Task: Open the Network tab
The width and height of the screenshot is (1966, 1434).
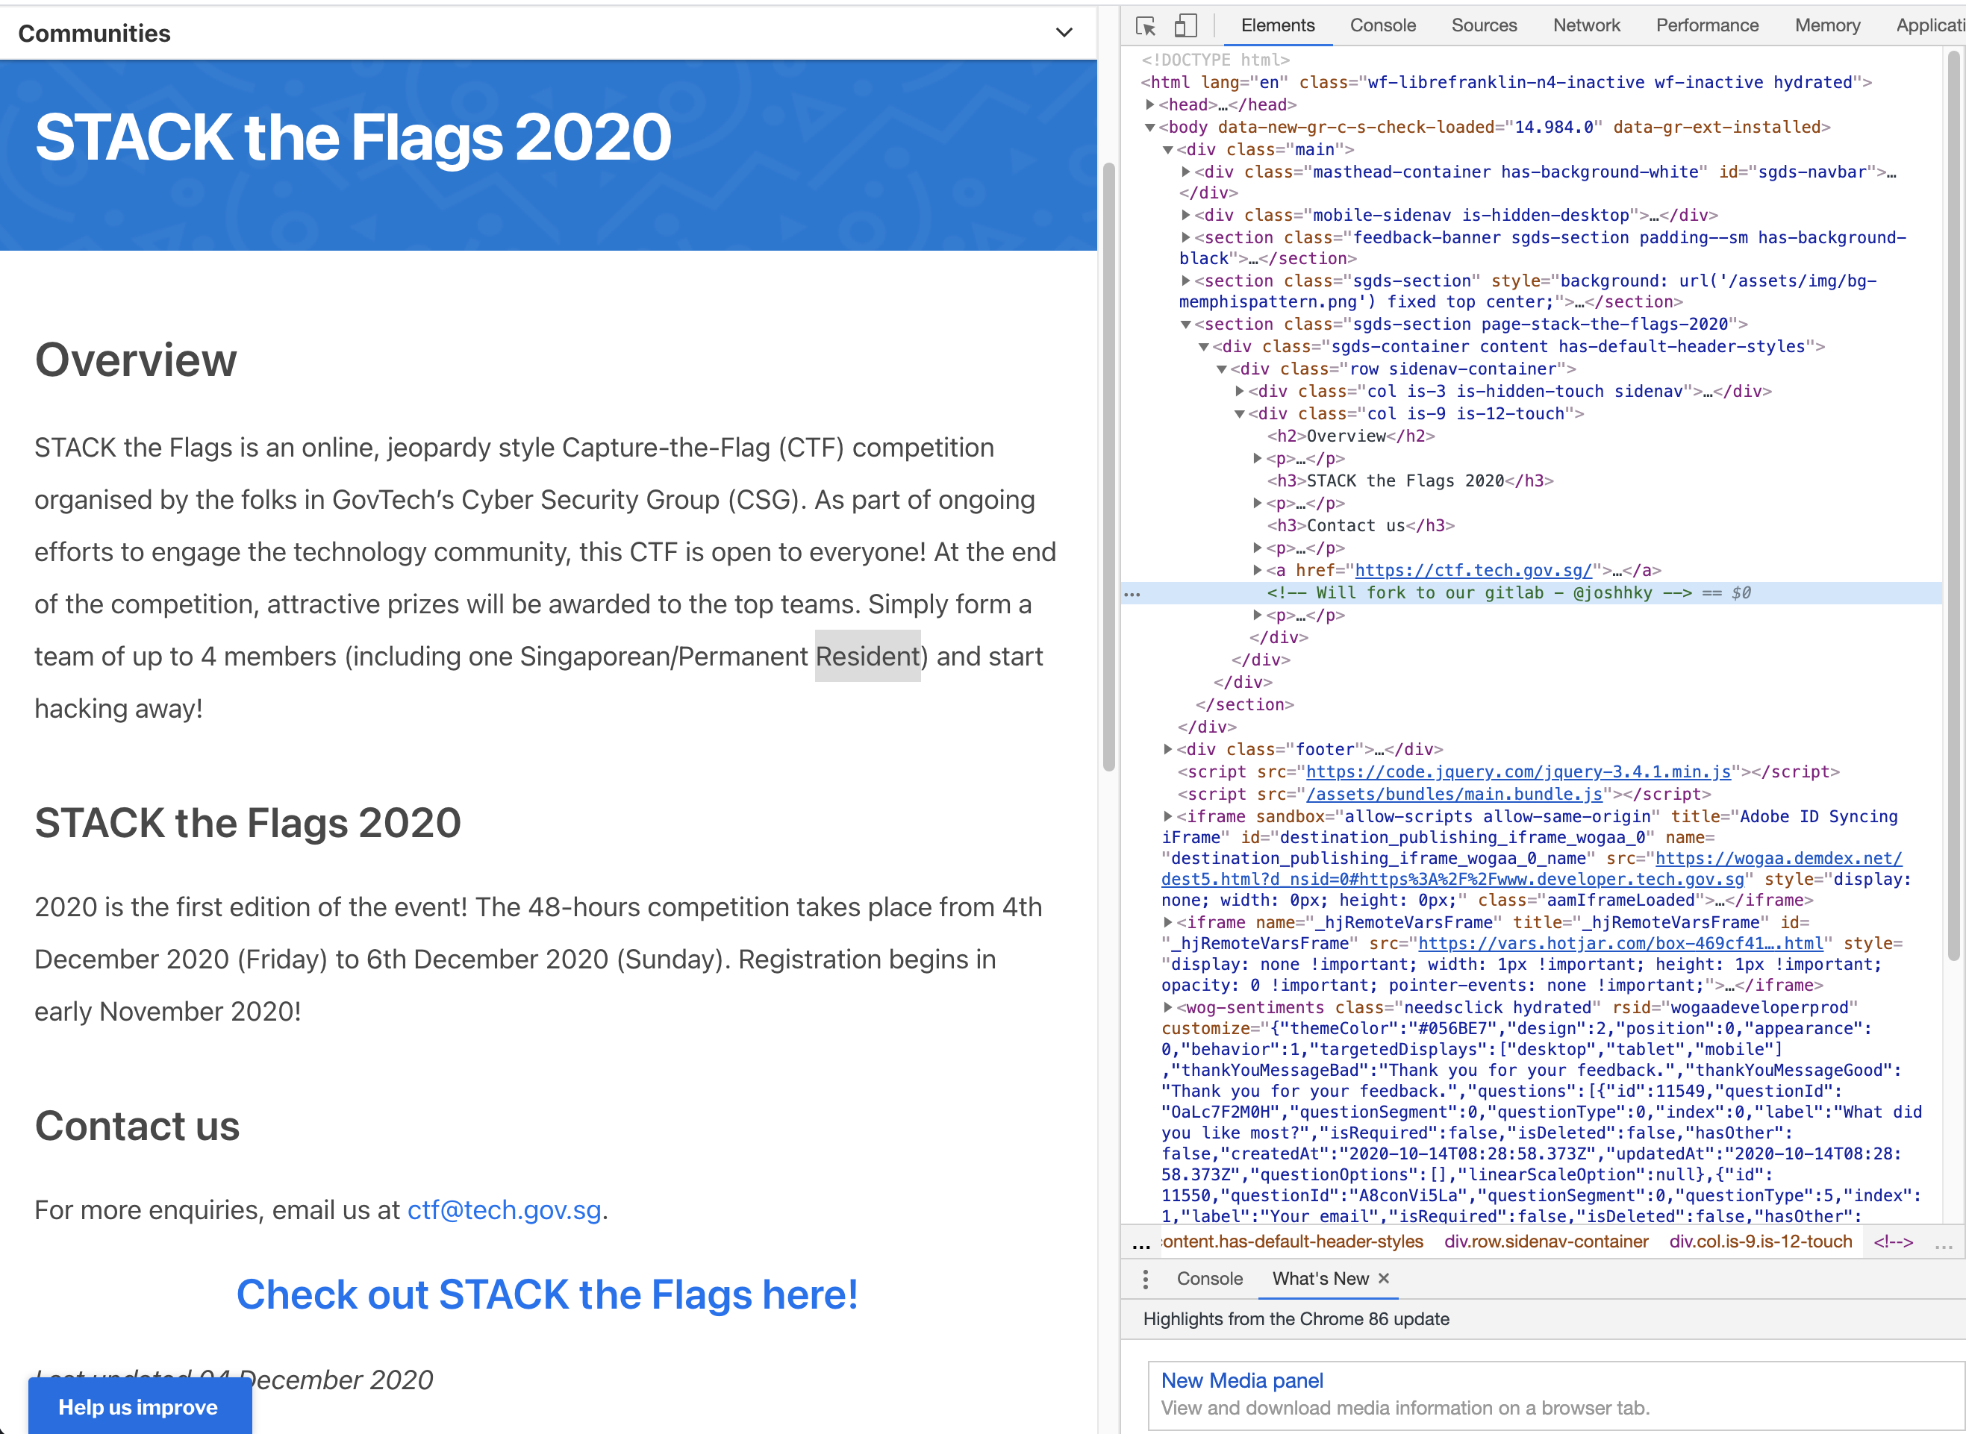Action: [1587, 25]
